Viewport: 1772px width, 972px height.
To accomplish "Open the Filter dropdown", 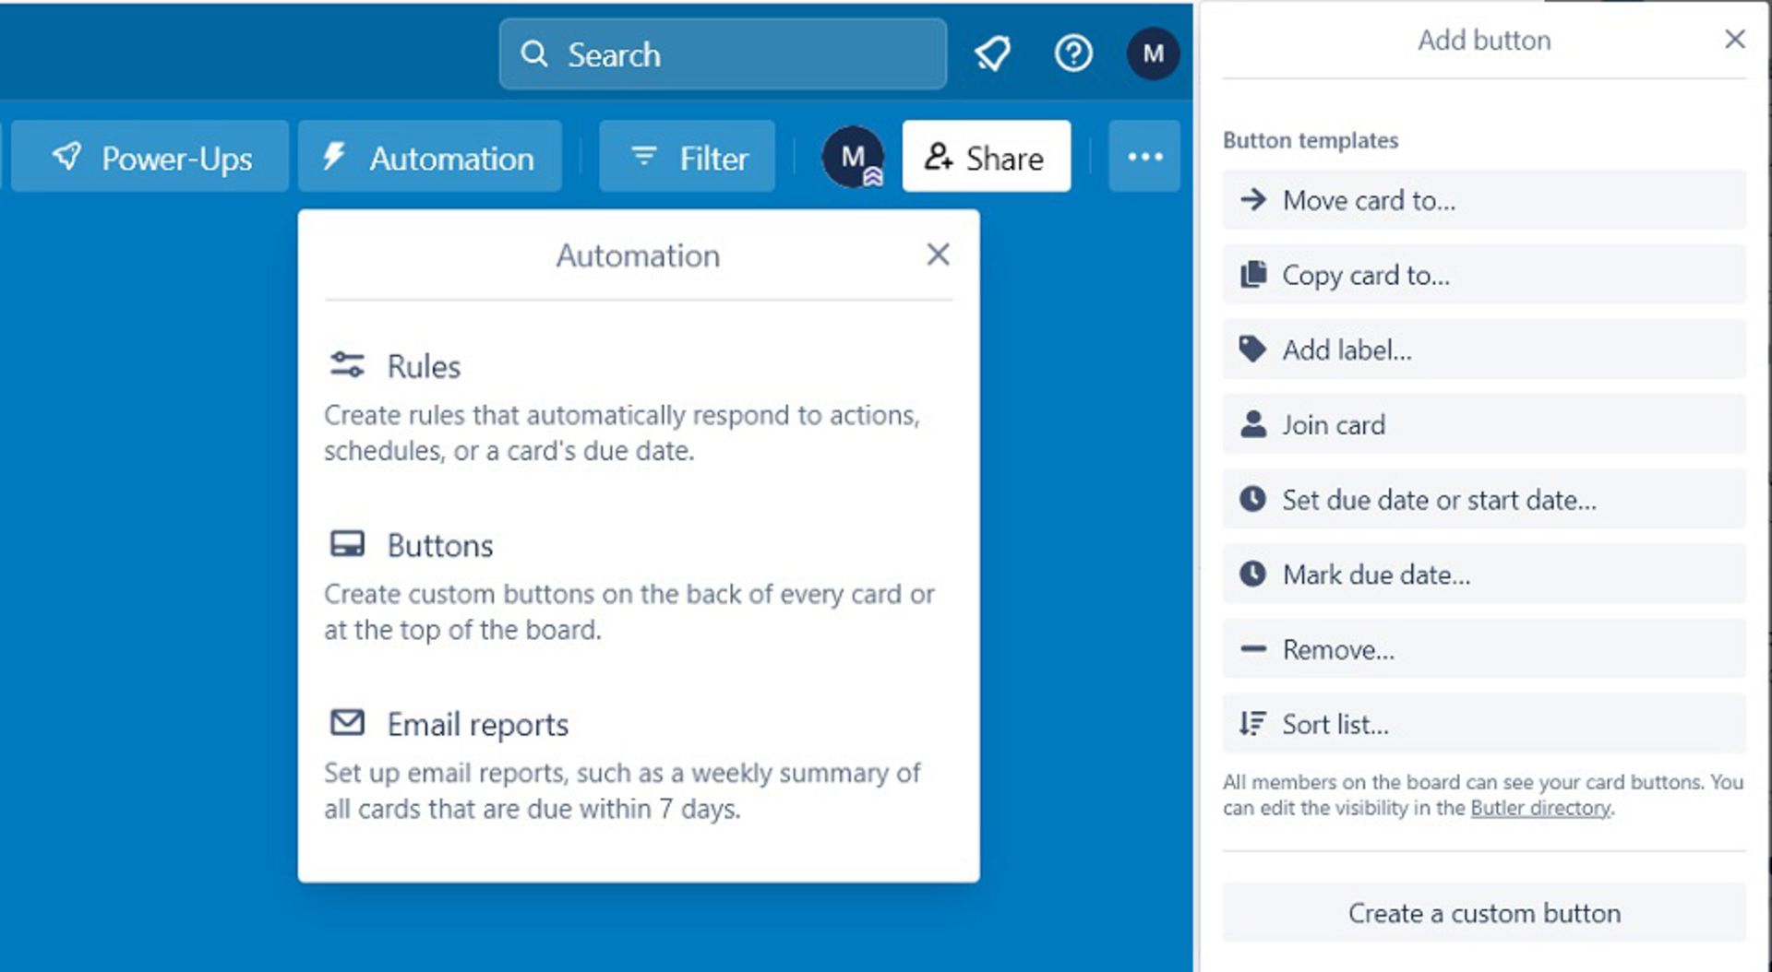I will point(688,157).
